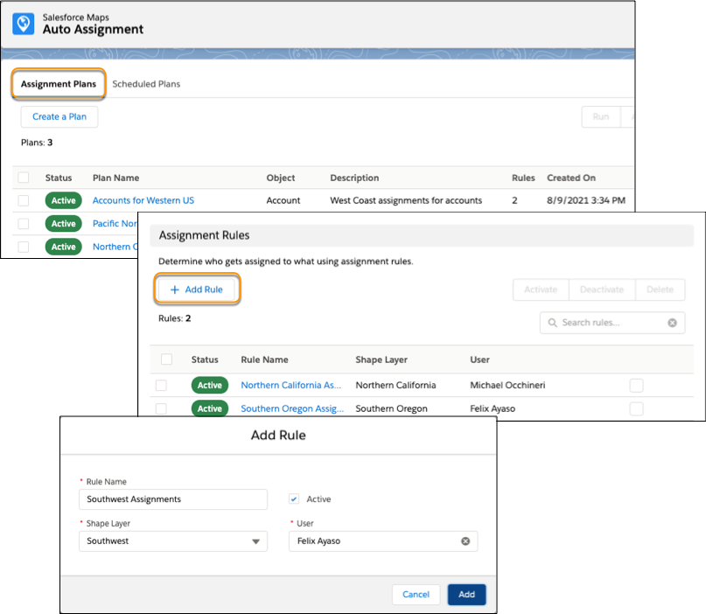Image resolution: width=706 pixels, height=614 pixels.
Task: Switch to the Scheduled Plans tab
Action: click(x=145, y=84)
